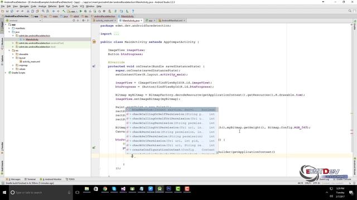Open the File menu
Screen dimensions: 357x200
click(x=3, y=6)
